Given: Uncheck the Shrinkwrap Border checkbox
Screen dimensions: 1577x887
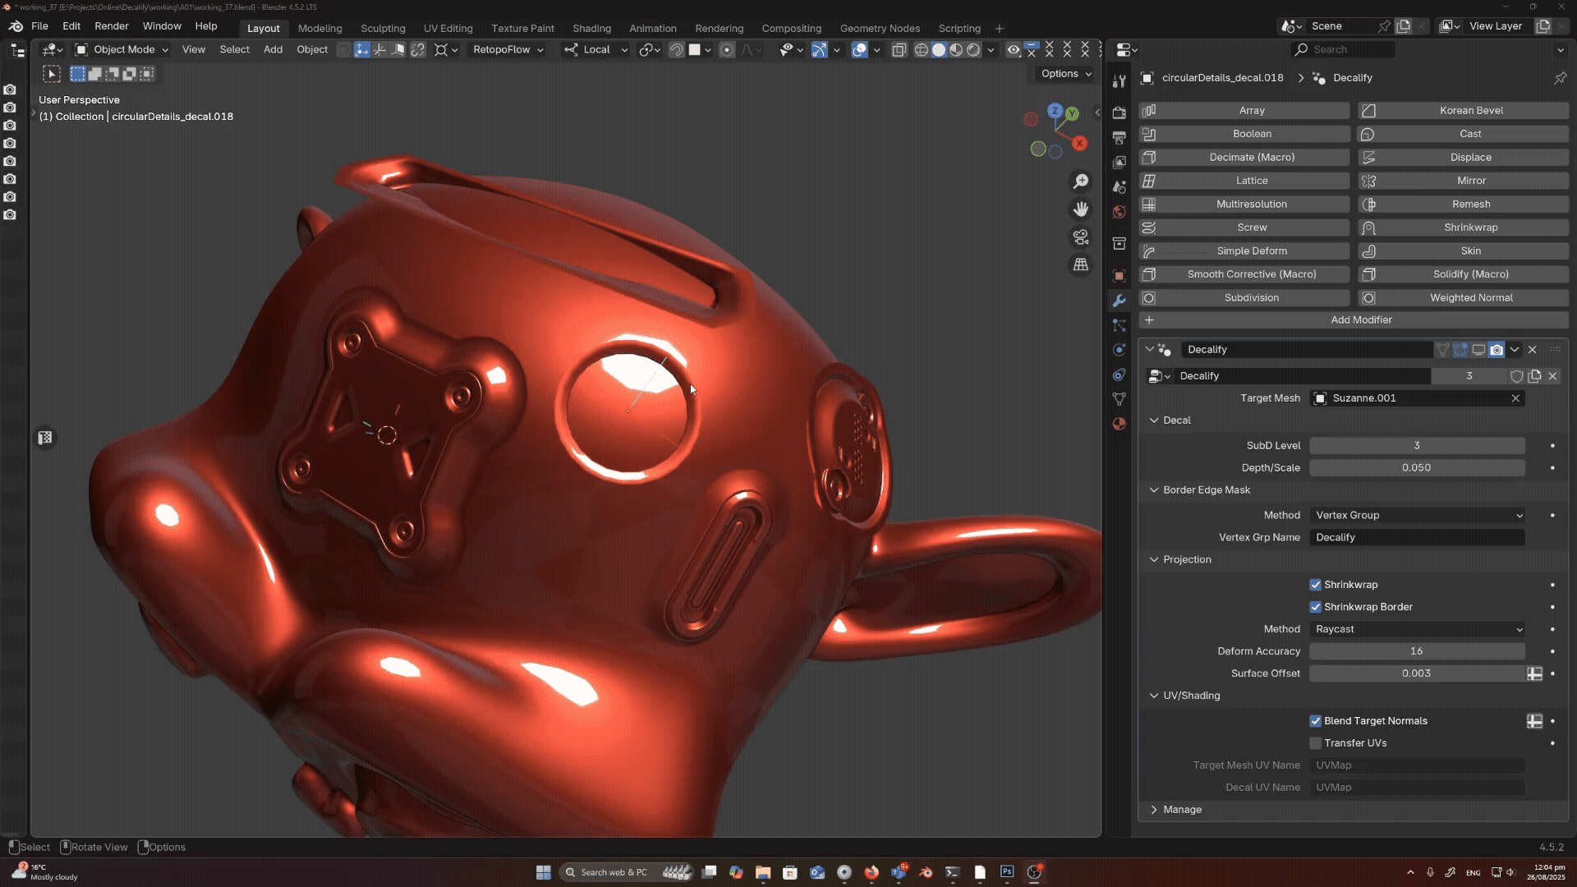Looking at the screenshot, I should [x=1316, y=607].
